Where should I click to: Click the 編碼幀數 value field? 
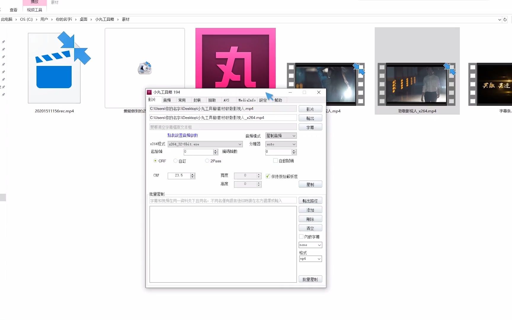click(279, 151)
